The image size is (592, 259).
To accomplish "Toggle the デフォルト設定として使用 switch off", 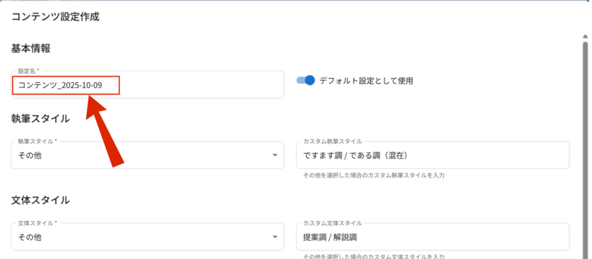I will tap(306, 80).
